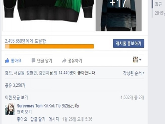
Task: Click 답글 달기 under the comment
Action: coord(38,119)
